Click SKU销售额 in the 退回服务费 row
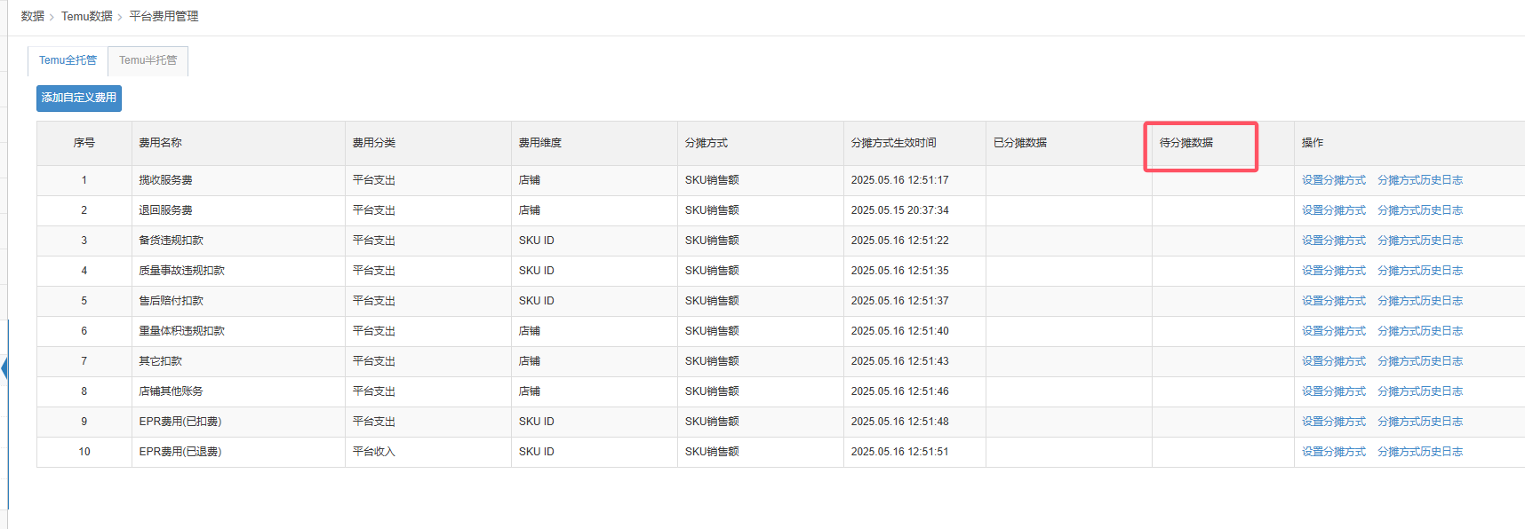Screen dimensions: 1525x529 [712, 210]
